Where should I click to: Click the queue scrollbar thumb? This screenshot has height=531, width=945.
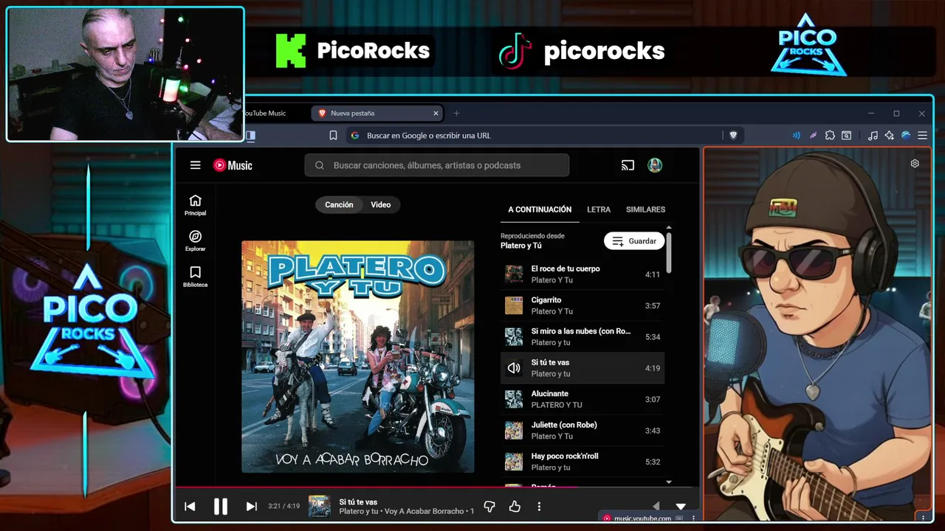point(669,252)
